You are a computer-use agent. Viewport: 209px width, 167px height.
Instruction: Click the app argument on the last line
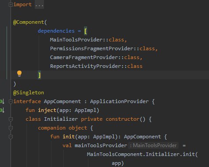pos(116,163)
